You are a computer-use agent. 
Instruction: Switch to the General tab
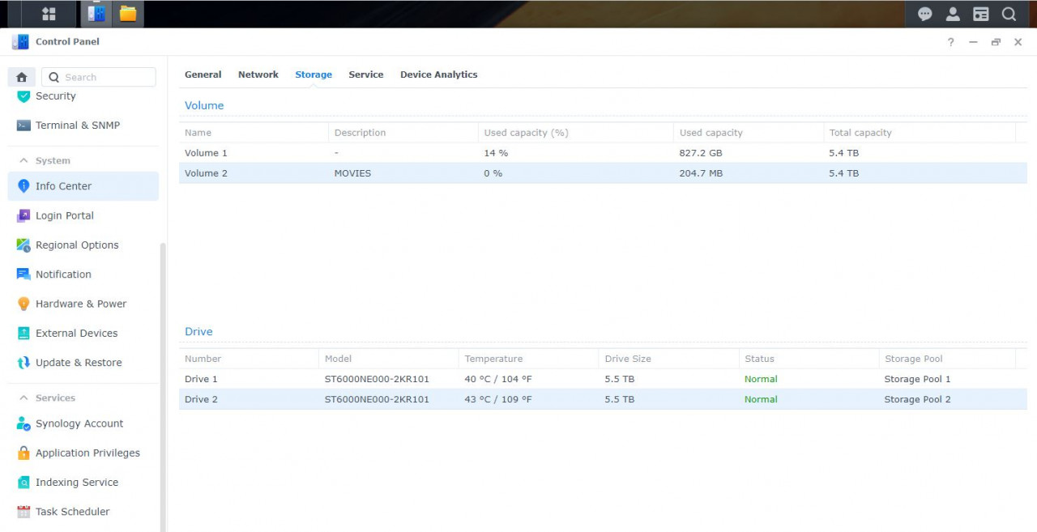point(203,74)
